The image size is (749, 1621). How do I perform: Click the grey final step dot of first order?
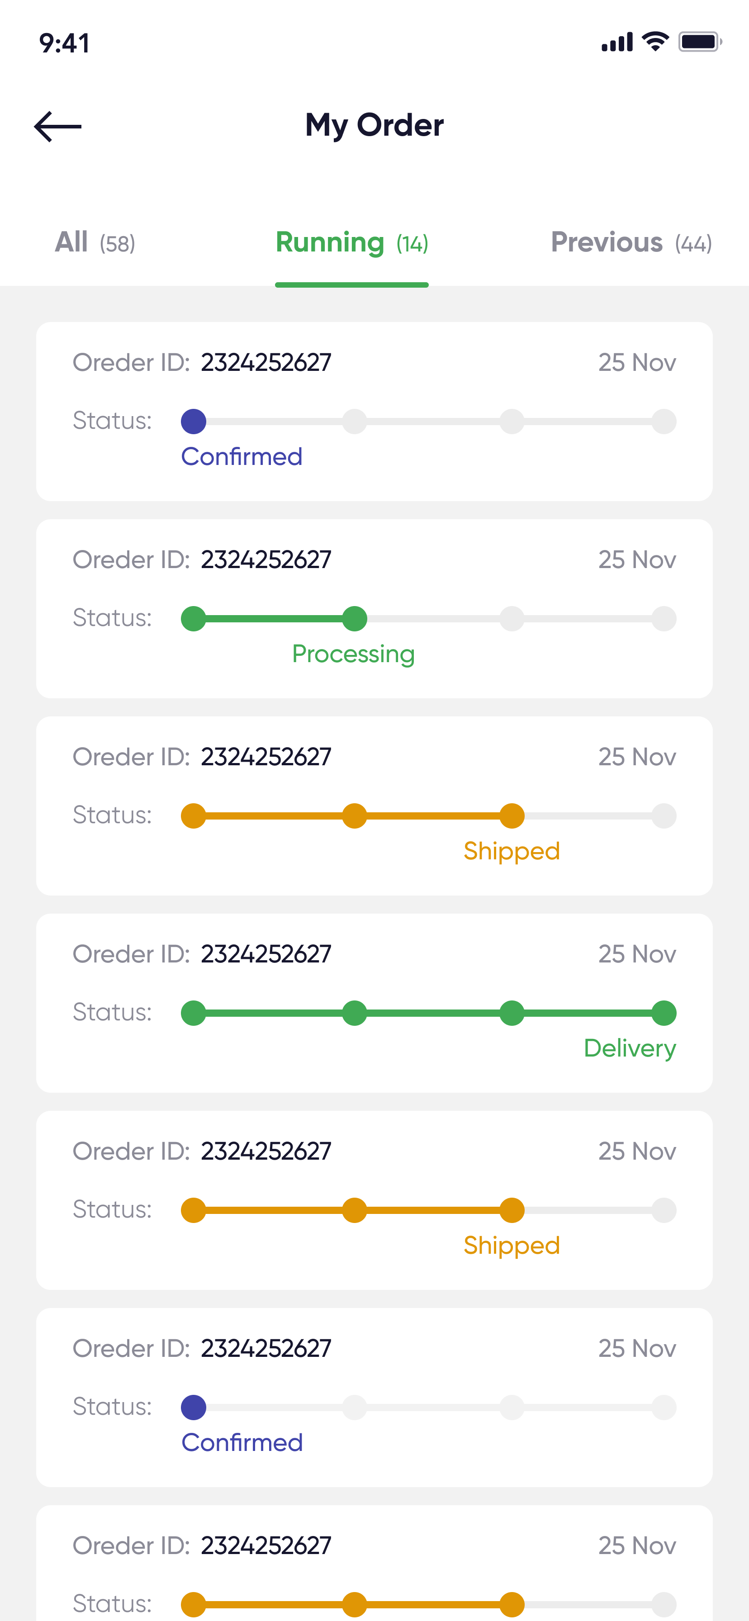click(x=664, y=422)
